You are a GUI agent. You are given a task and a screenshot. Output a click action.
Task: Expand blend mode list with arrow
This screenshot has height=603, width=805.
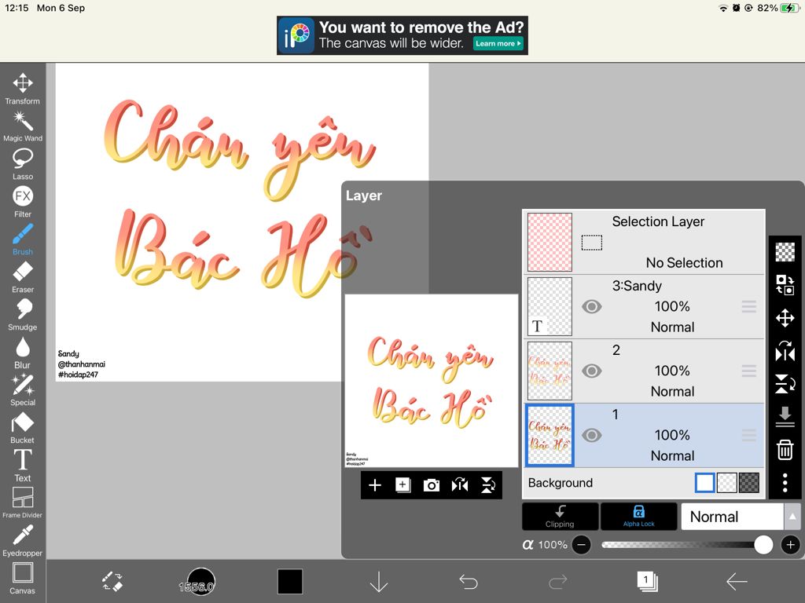(x=792, y=517)
